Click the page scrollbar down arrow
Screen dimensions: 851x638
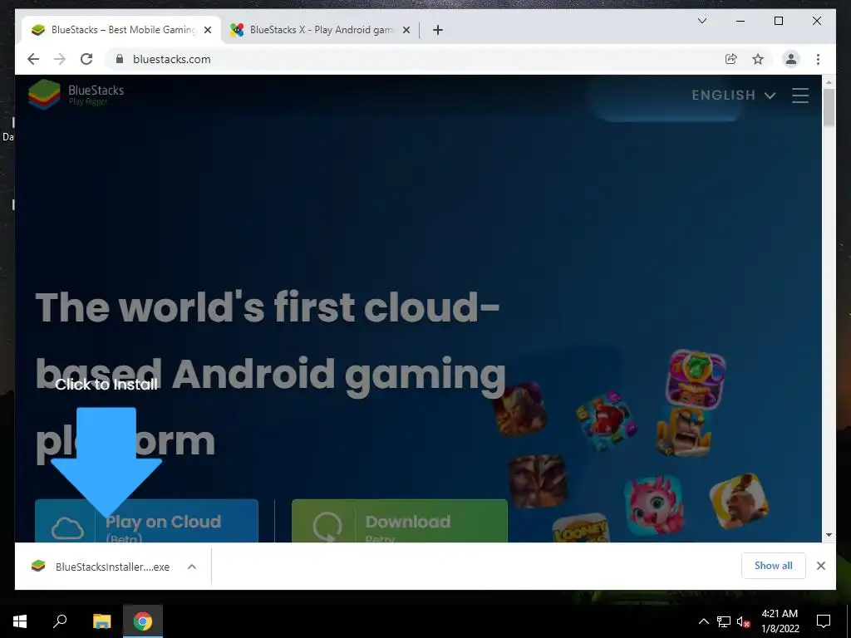click(829, 535)
